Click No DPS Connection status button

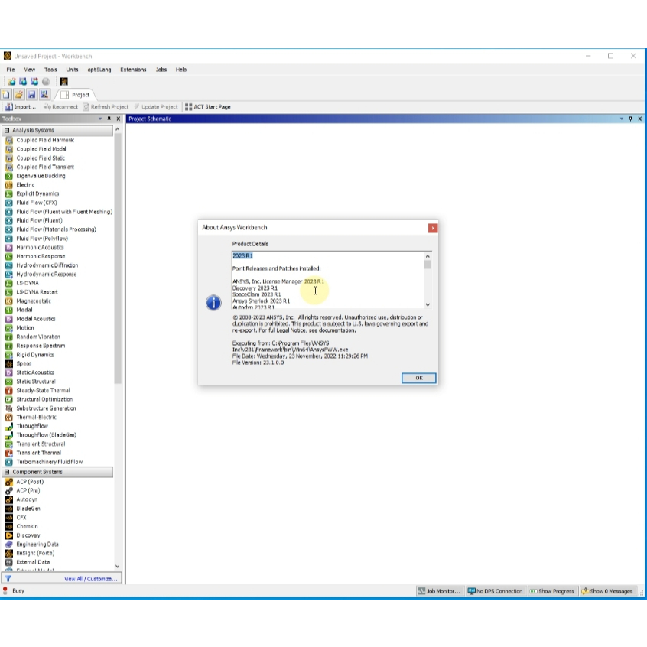(495, 591)
